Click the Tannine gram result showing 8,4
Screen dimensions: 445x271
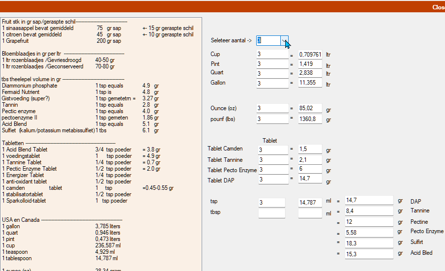click(x=368, y=211)
